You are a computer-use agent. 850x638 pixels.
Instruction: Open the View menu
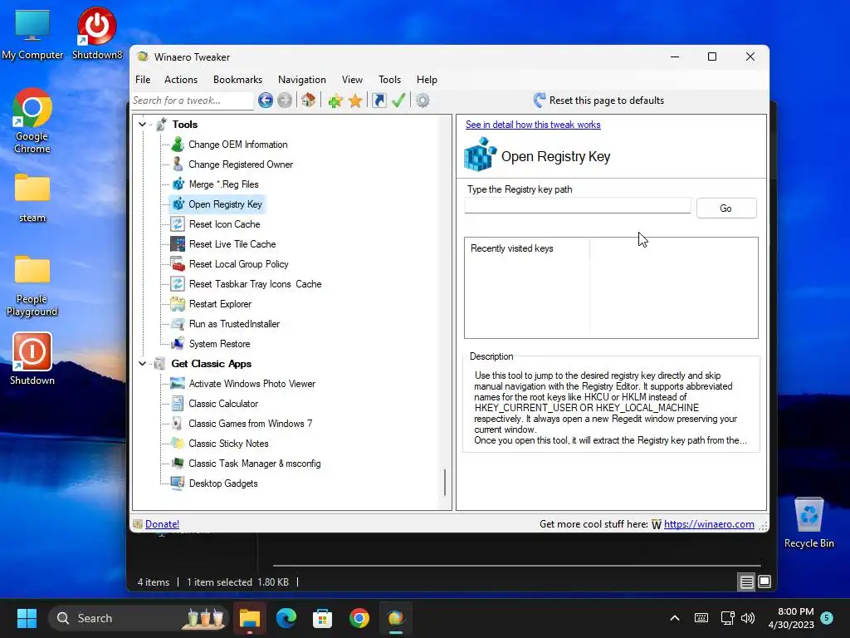tap(352, 80)
